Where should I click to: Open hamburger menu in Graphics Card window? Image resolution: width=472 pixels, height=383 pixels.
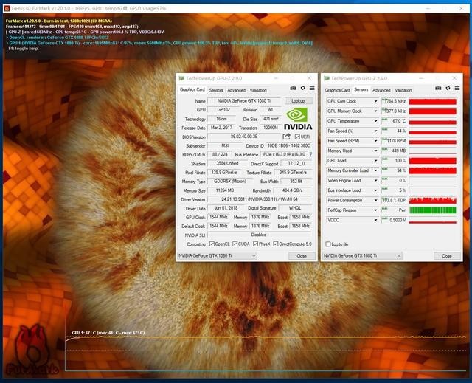click(312, 89)
